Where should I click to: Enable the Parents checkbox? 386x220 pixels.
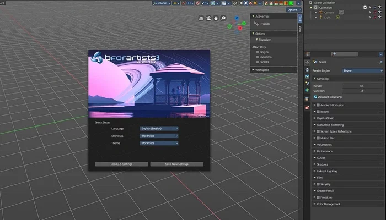(257, 62)
